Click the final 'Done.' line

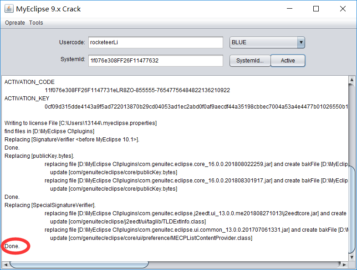[12, 246]
